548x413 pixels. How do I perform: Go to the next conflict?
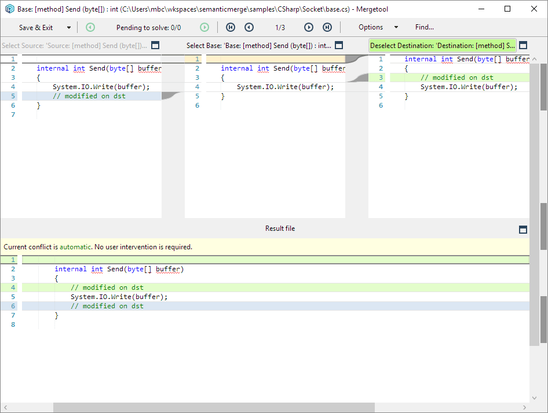tap(309, 27)
